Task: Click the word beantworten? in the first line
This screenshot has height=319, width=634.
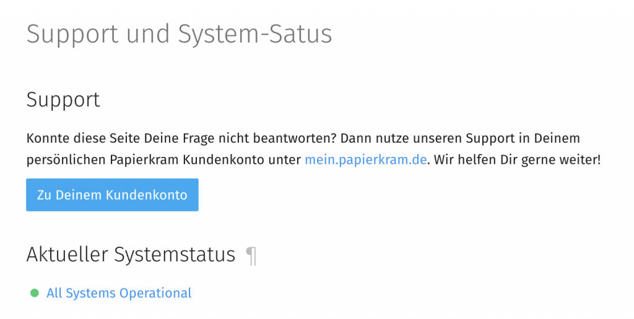Action: tap(301, 137)
